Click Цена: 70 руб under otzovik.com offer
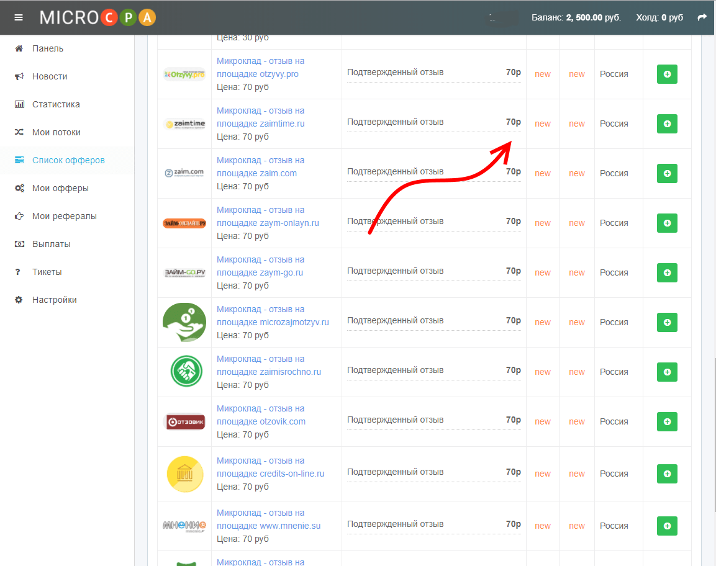Screen dimensions: 716x566 pos(242,434)
